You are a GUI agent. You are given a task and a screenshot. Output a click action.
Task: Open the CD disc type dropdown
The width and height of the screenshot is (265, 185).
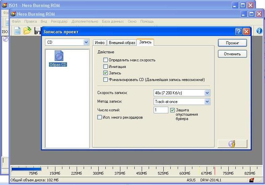(x=86, y=42)
